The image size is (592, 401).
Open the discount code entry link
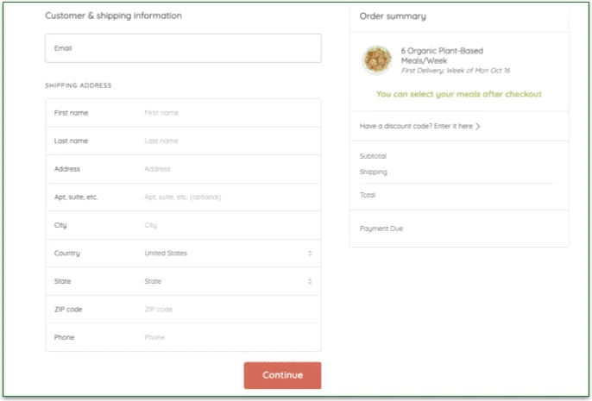point(419,126)
